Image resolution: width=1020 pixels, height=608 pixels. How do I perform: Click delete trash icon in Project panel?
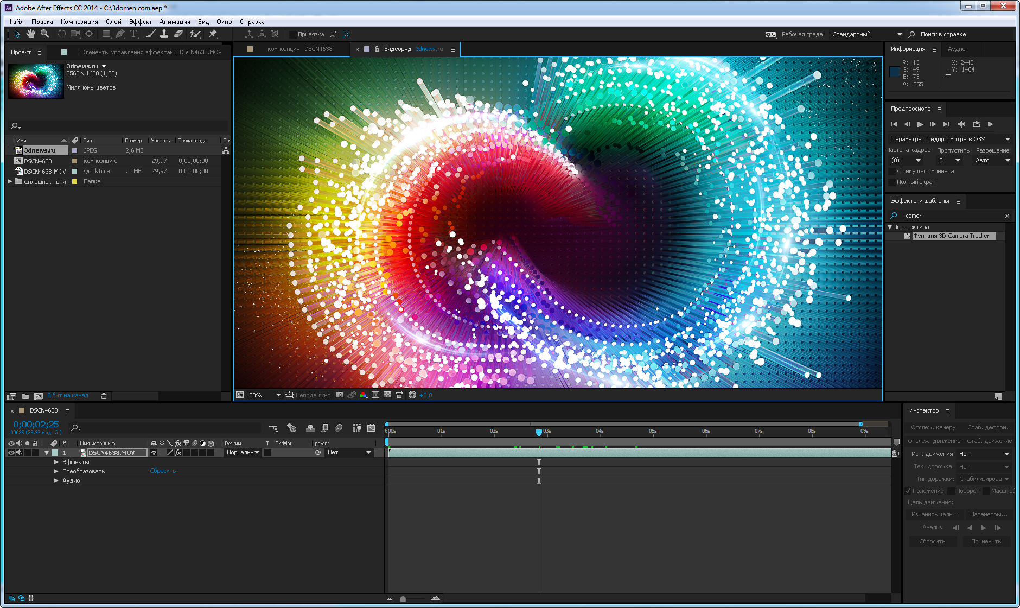coord(104,396)
